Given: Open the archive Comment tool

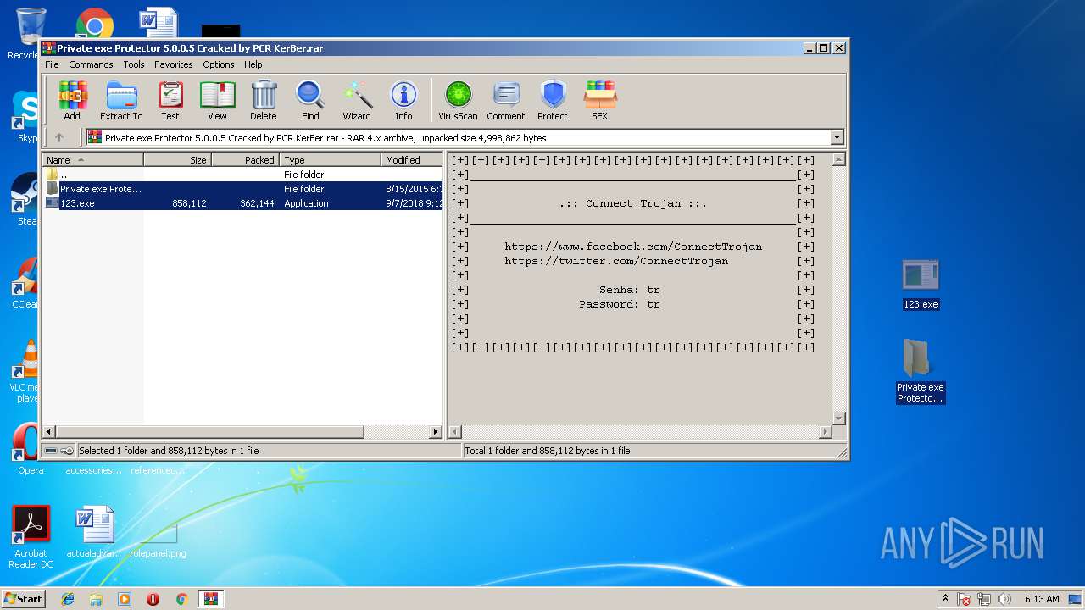Looking at the screenshot, I should tap(506, 101).
